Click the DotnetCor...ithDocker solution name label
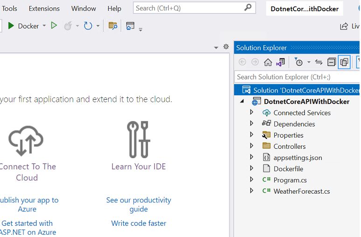Image resolution: width=361 pixels, height=237 pixels. coord(305,9)
